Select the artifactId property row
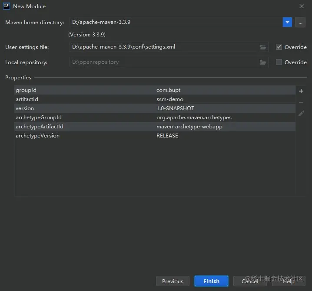The height and width of the screenshot is (291, 312). pos(155,99)
